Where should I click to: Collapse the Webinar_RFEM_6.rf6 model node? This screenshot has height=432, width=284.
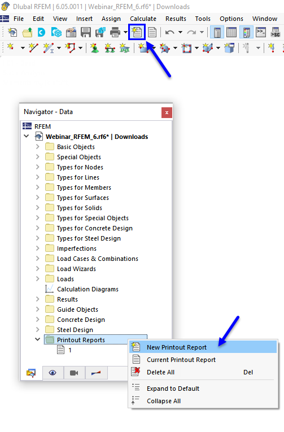coord(27,136)
